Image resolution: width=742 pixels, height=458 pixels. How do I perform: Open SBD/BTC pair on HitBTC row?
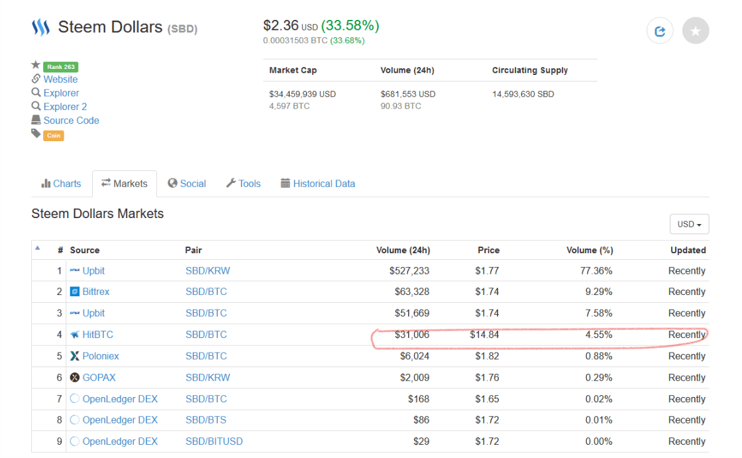(206, 334)
